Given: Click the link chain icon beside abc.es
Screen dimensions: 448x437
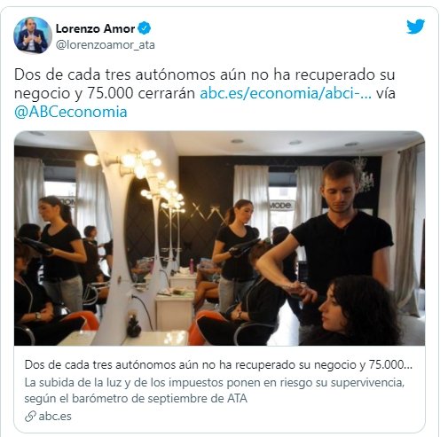Looking at the screenshot, I should (30, 417).
